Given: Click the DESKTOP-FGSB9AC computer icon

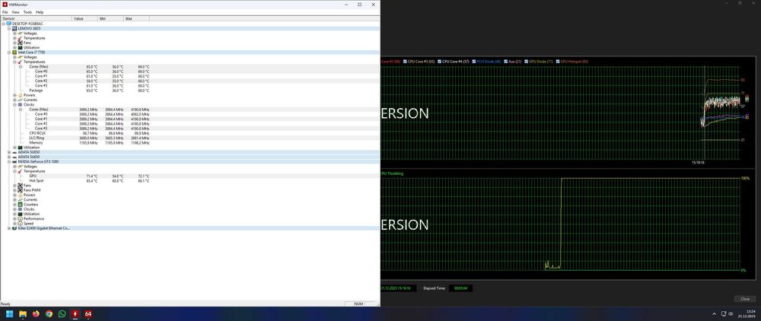Looking at the screenshot, I should click(x=8, y=24).
